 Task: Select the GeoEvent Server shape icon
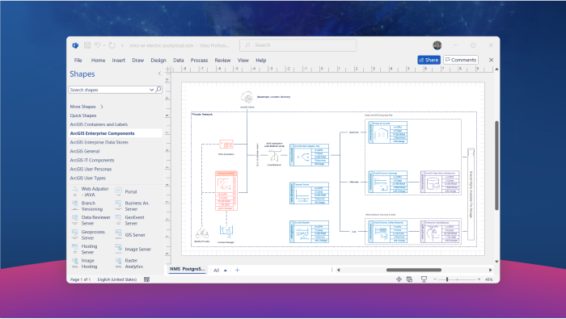click(x=118, y=220)
